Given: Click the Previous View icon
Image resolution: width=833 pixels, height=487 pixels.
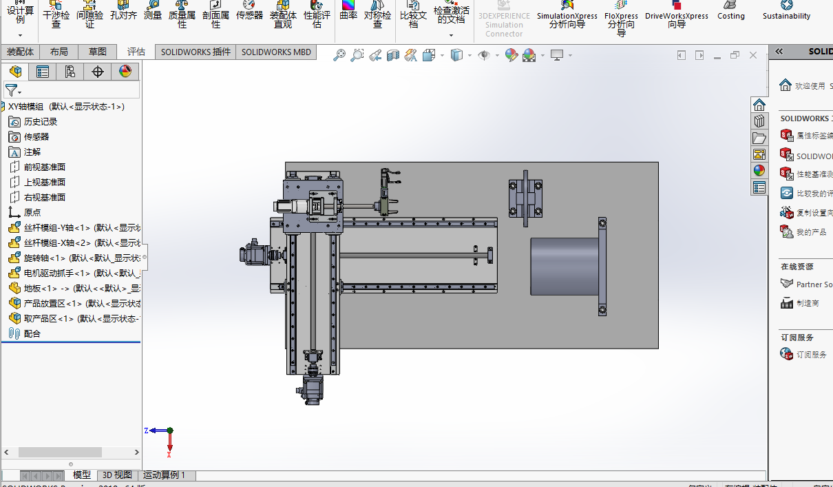Looking at the screenshot, I should (375, 55).
